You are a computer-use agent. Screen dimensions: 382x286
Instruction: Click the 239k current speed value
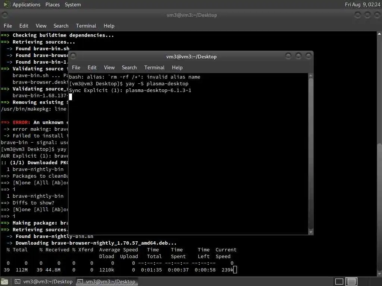point(227,270)
